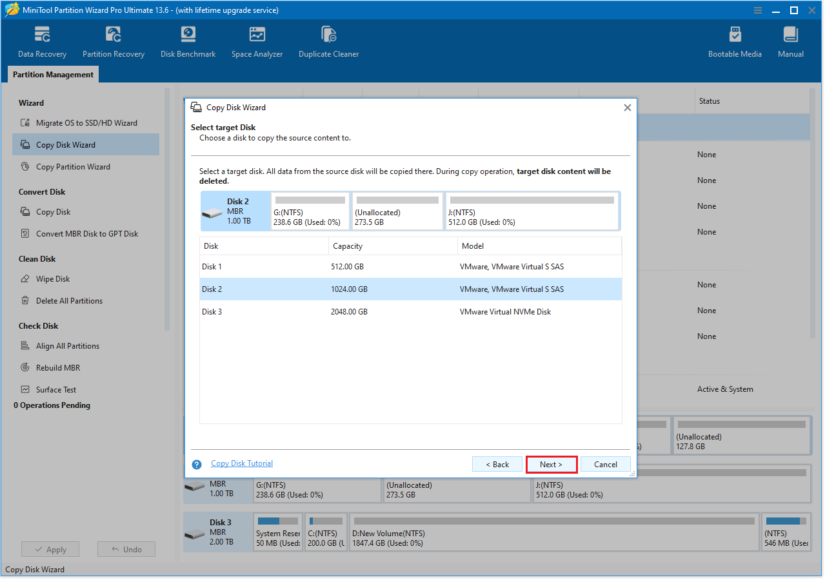825x580 pixels.
Task: Start Space Analyzer
Action: click(x=257, y=43)
